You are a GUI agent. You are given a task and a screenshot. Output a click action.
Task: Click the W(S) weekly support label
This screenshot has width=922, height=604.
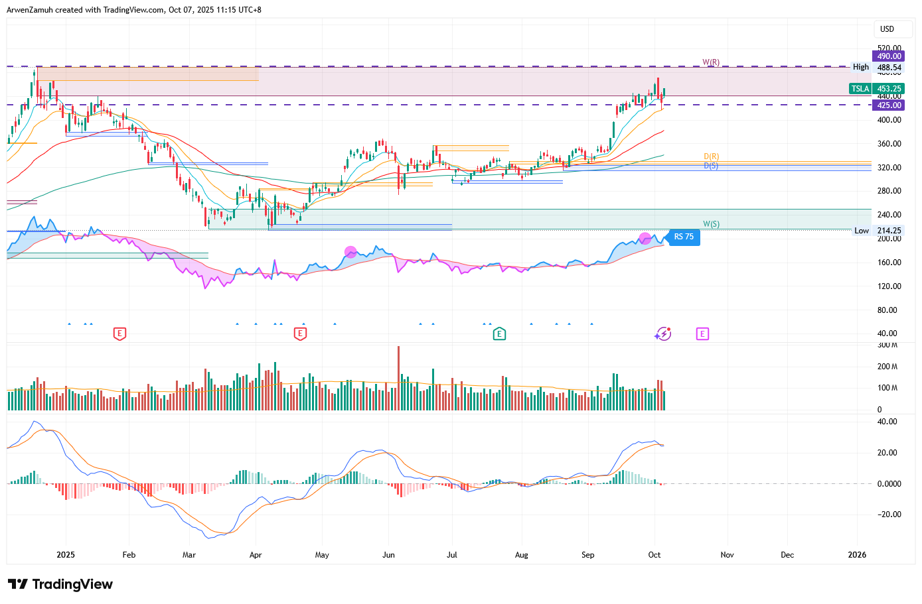[x=711, y=224]
